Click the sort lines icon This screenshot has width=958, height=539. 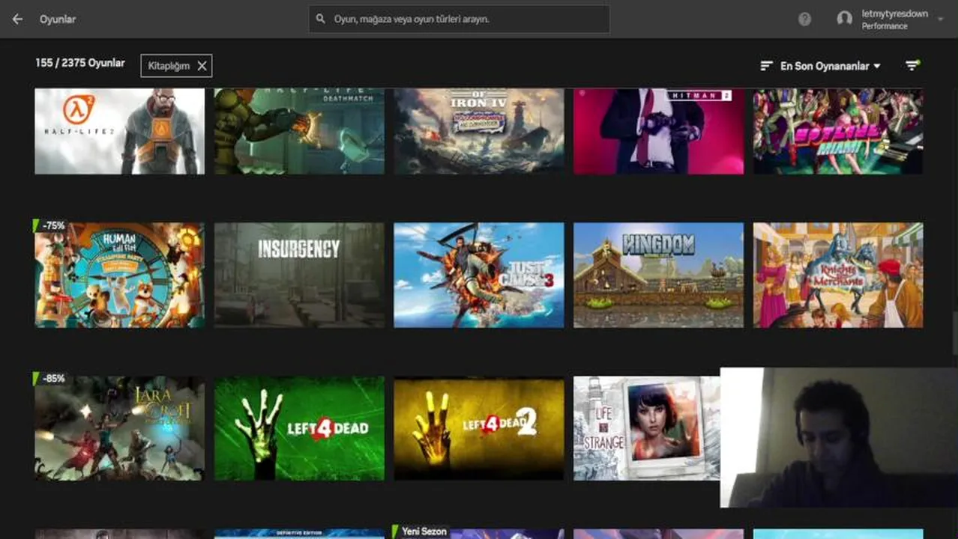pyautogui.click(x=766, y=66)
